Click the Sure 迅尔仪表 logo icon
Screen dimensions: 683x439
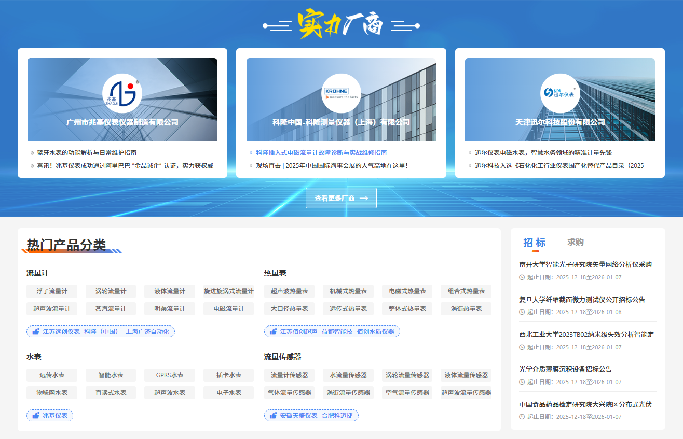[559, 93]
